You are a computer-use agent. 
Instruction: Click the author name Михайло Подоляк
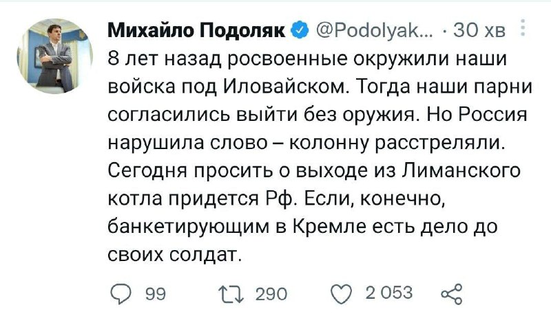(199, 31)
